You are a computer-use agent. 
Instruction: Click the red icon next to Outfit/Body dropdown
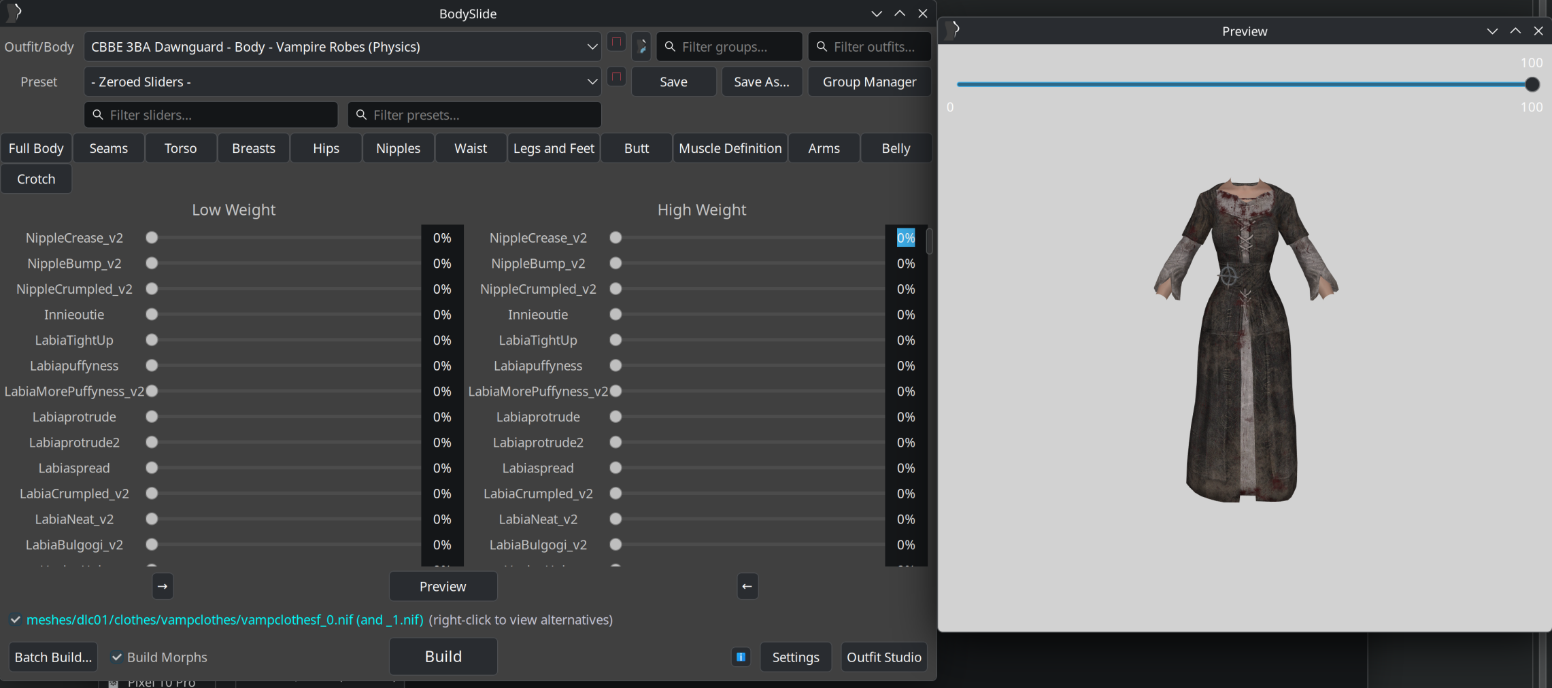pyautogui.click(x=616, y=43)
